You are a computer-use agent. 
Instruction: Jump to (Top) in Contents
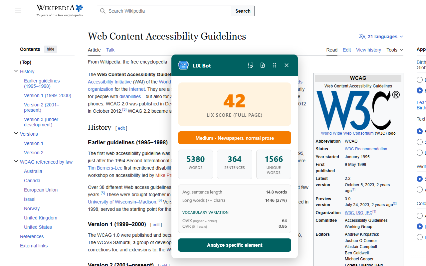(26, 62)
